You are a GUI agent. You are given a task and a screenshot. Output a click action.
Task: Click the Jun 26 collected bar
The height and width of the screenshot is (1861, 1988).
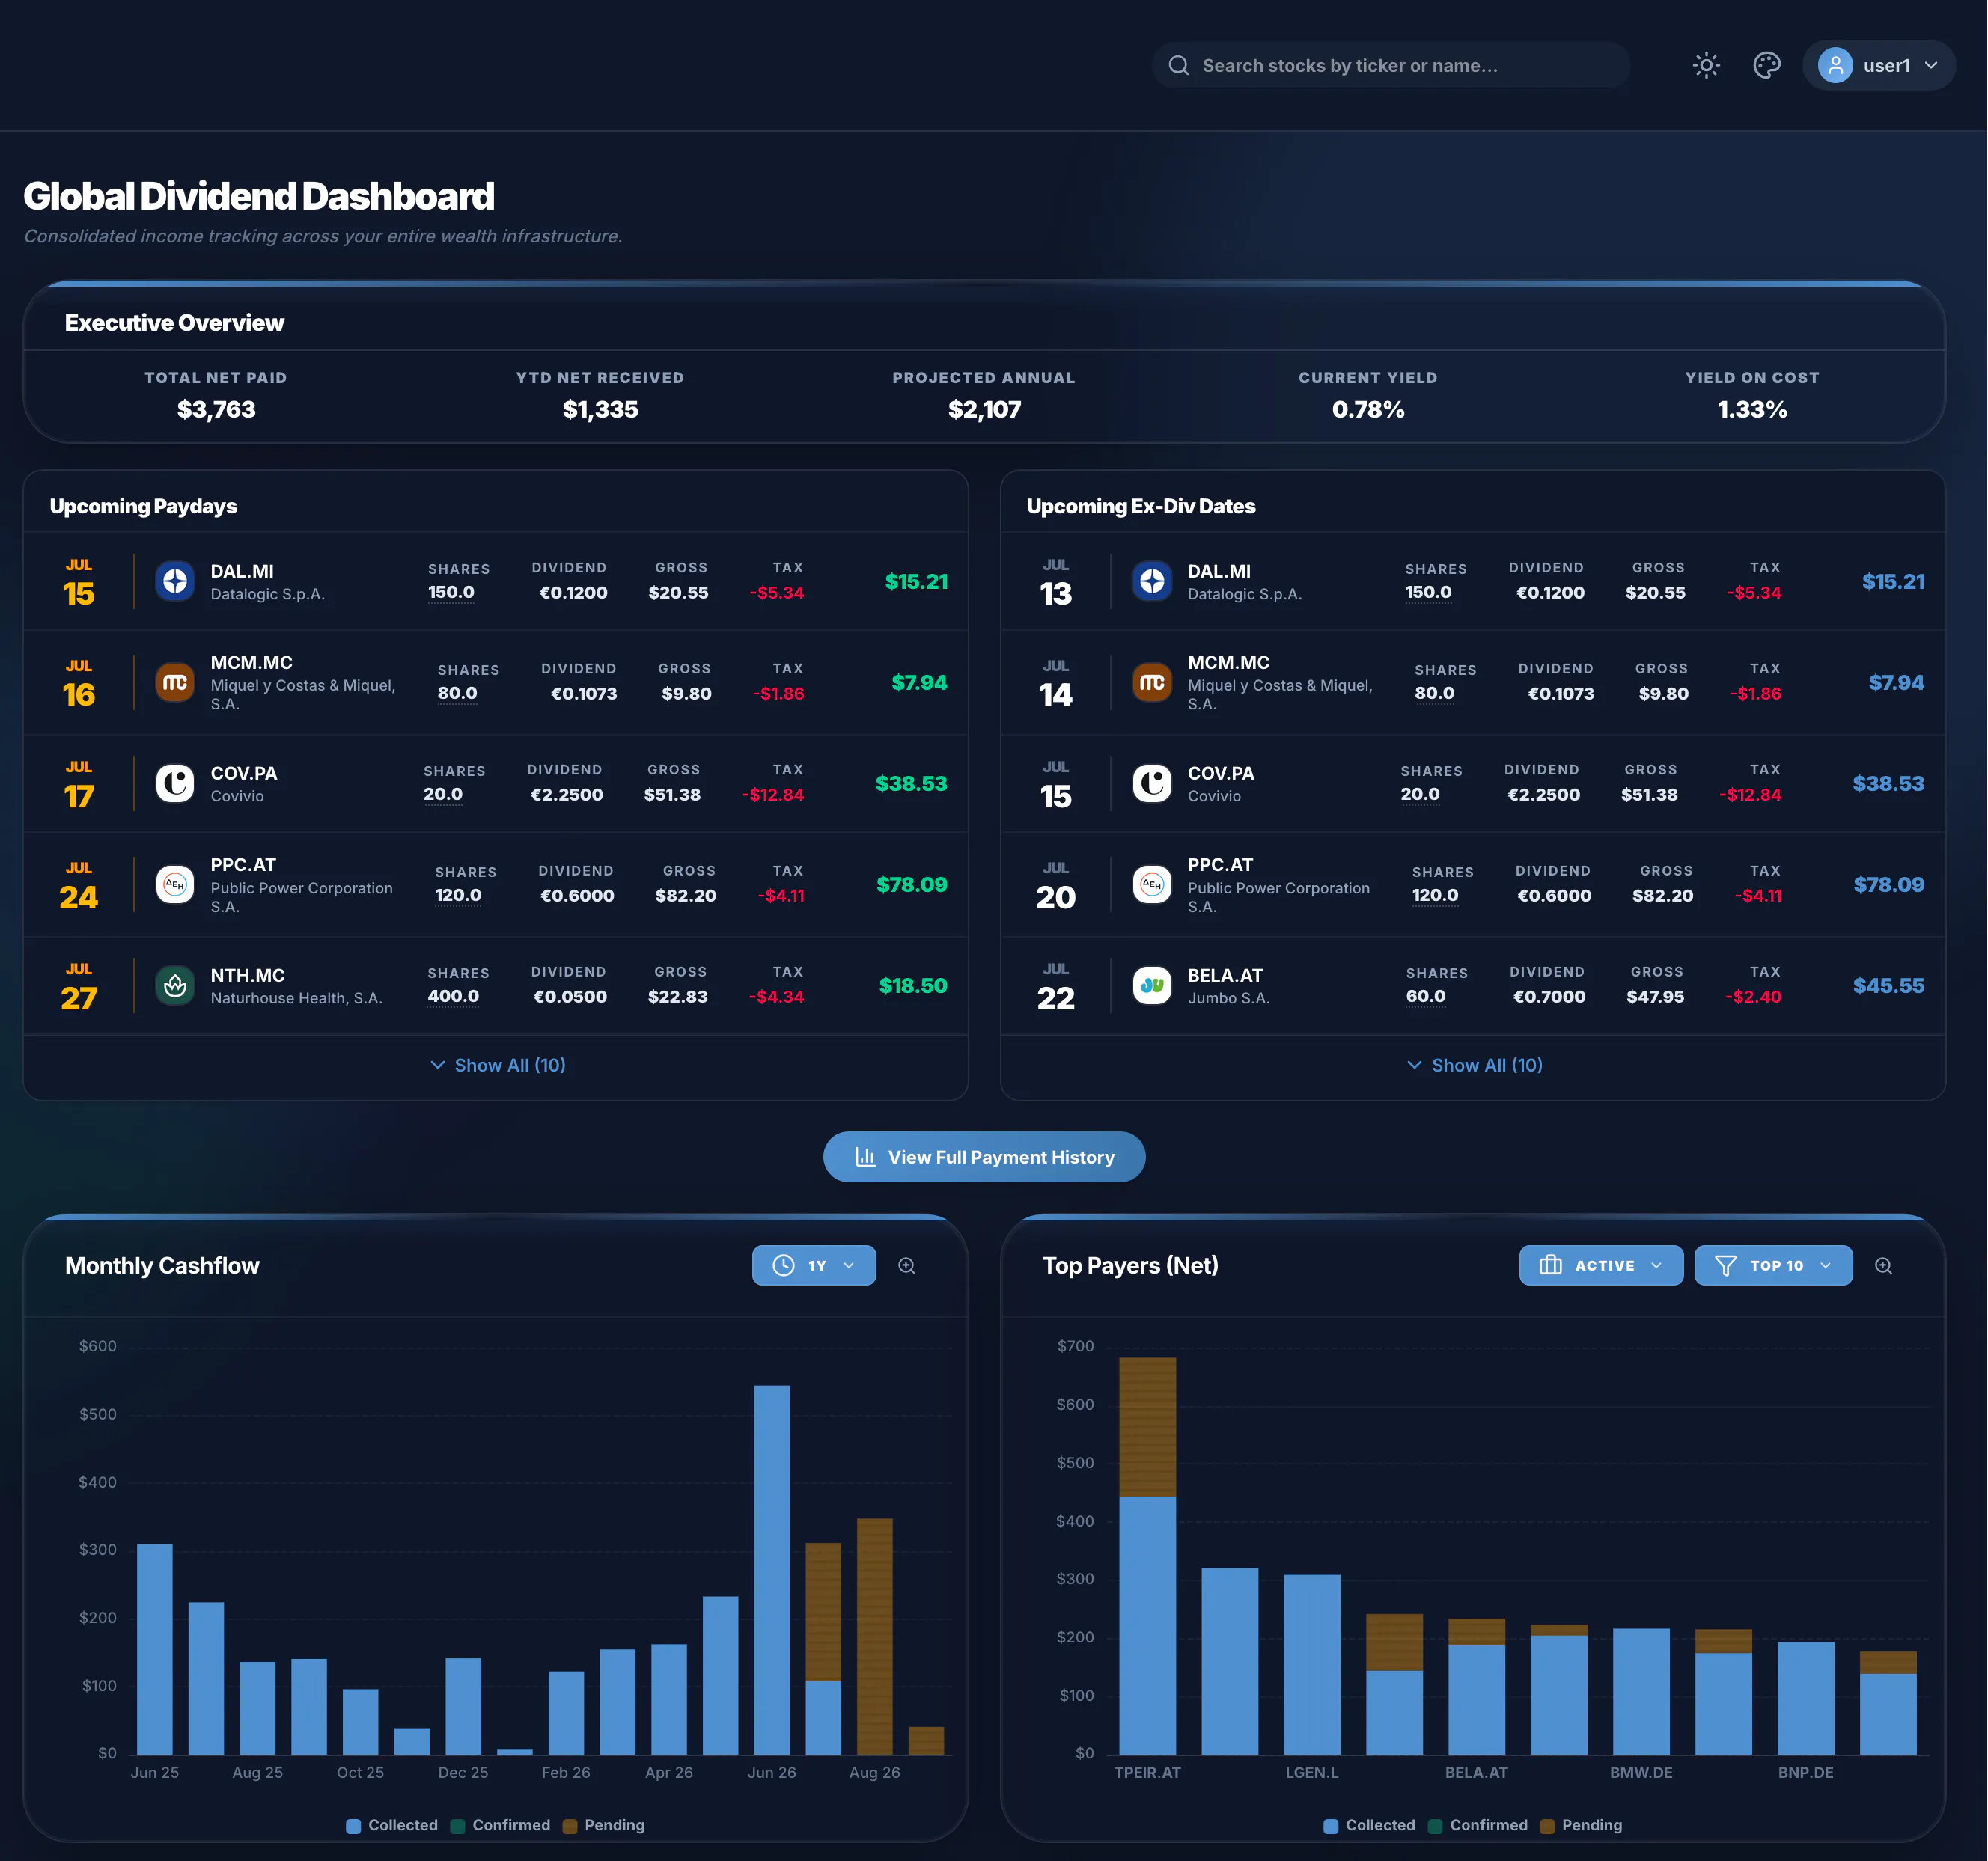(x=772, y=1569)
